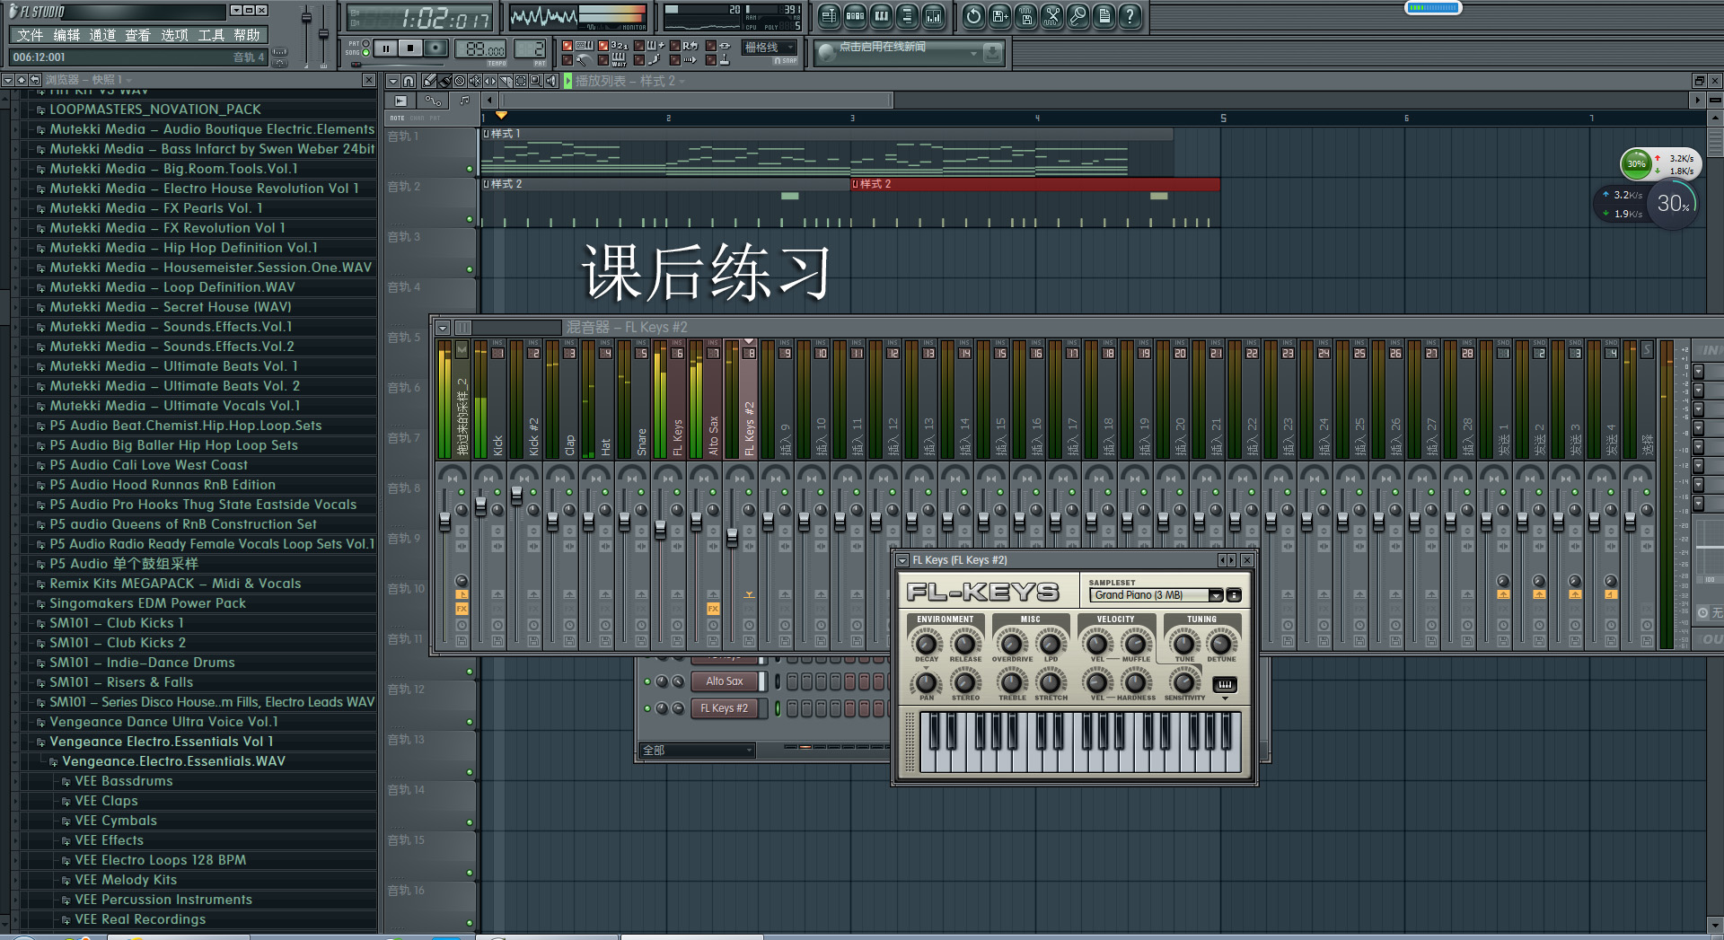
Task: Open the help question mark icon
Action: 1130,15
